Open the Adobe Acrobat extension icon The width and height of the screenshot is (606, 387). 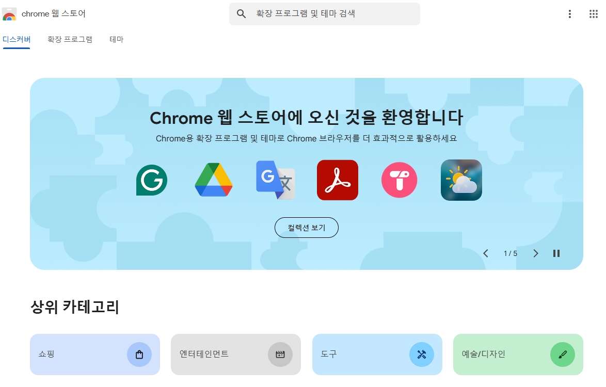337,180
